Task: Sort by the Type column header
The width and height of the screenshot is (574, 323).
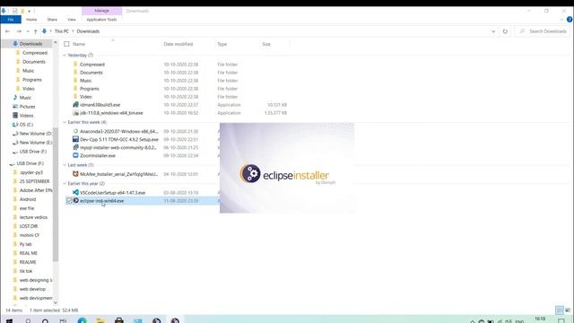Action: pyautogui.click(x=222, y=44)
